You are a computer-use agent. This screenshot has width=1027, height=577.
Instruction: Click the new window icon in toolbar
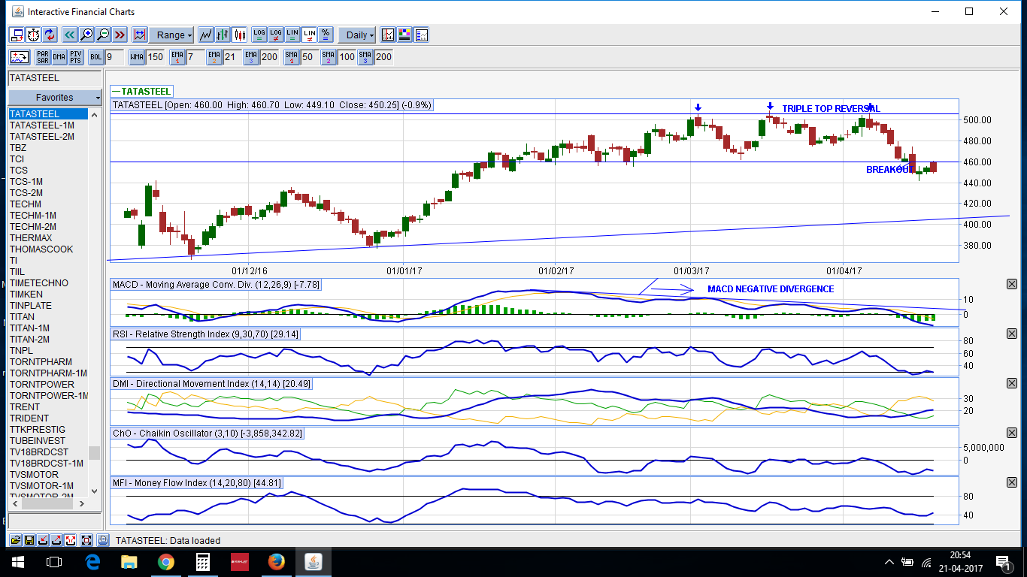17,35
